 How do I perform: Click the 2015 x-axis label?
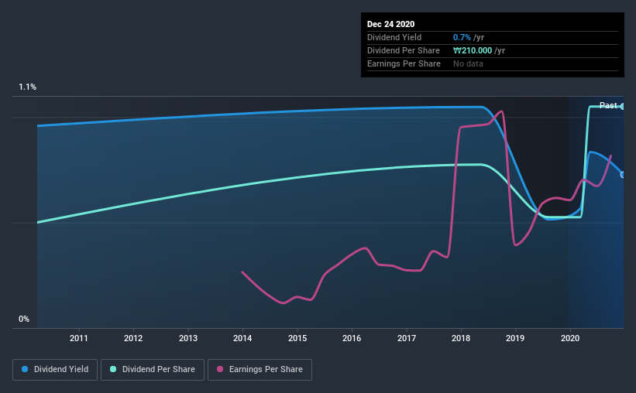[297, 338]
